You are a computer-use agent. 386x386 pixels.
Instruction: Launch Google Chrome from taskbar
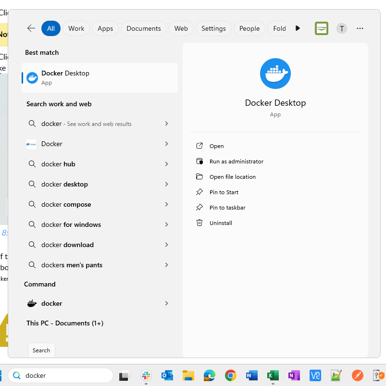(231, 375)
